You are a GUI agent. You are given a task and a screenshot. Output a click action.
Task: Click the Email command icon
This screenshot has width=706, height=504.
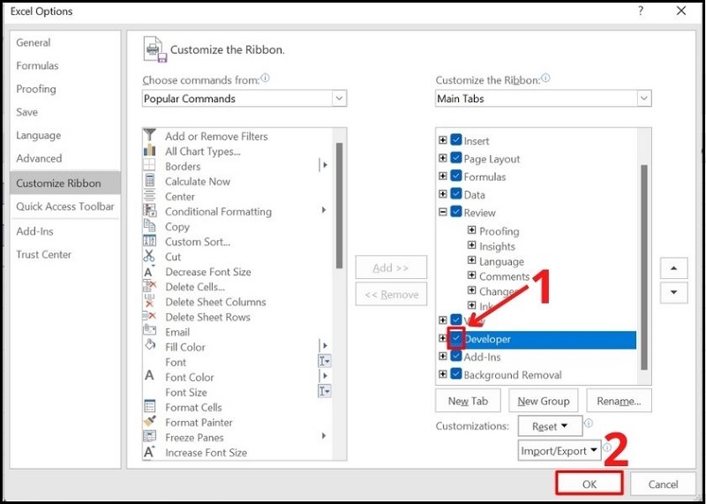tap(149, 332)
